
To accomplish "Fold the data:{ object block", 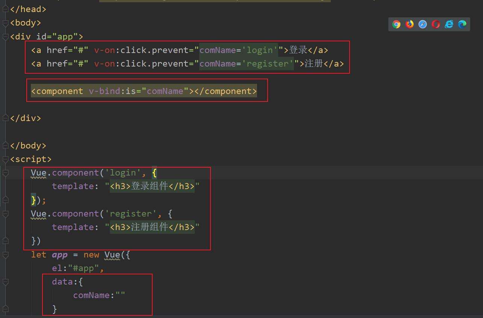I will 5,282.
